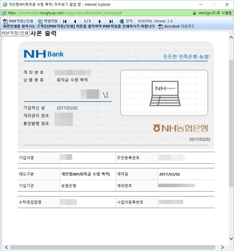Screen dimensions: 234x251
Task: Click the 계약일 table label
Action: tap(123, 174)
